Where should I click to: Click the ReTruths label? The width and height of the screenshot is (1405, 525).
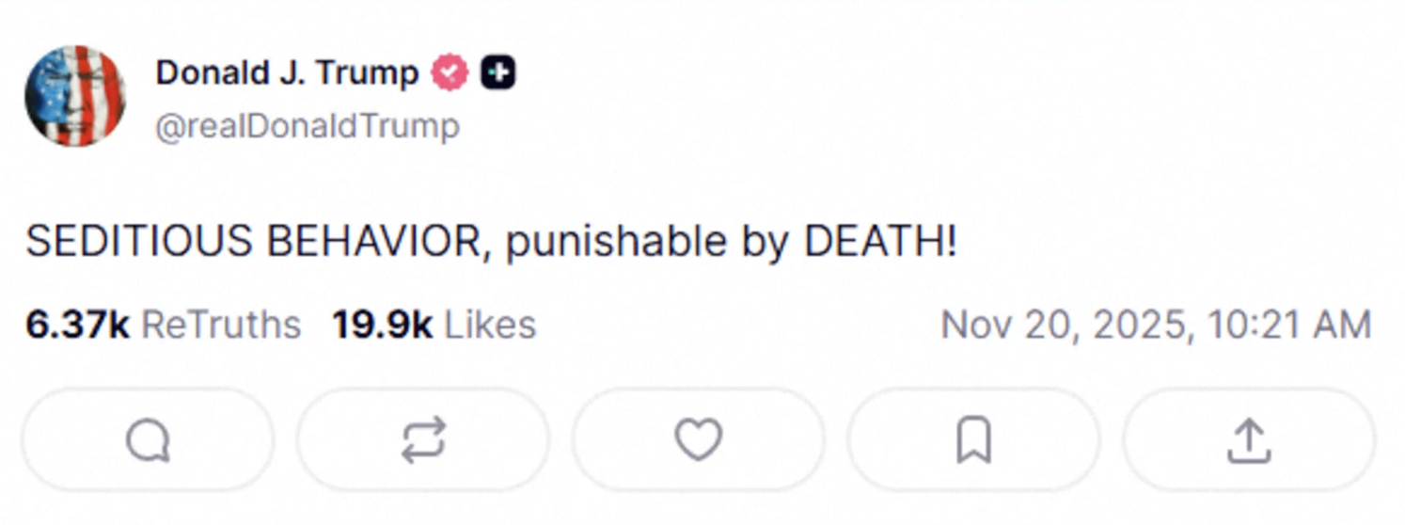(x=221, y=325)
